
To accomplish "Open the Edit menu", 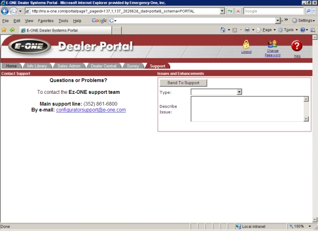I will 17,21.
